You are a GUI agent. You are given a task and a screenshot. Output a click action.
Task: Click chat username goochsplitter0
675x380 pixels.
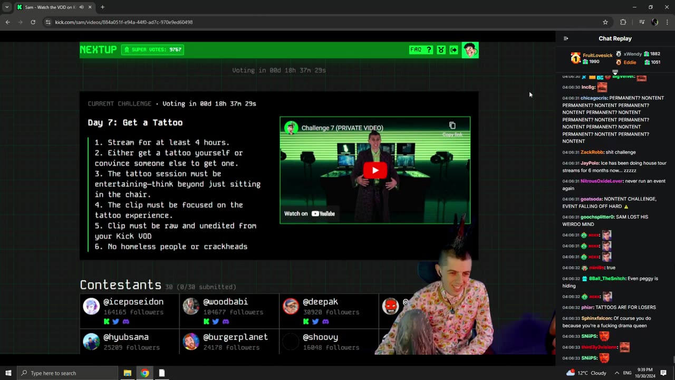point(597,217)
